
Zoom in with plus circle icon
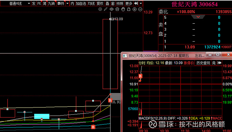pyautogui.click(x=135, y=9)
